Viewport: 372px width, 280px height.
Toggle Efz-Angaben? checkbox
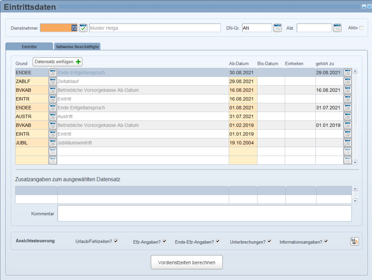[x=164, y=241]
